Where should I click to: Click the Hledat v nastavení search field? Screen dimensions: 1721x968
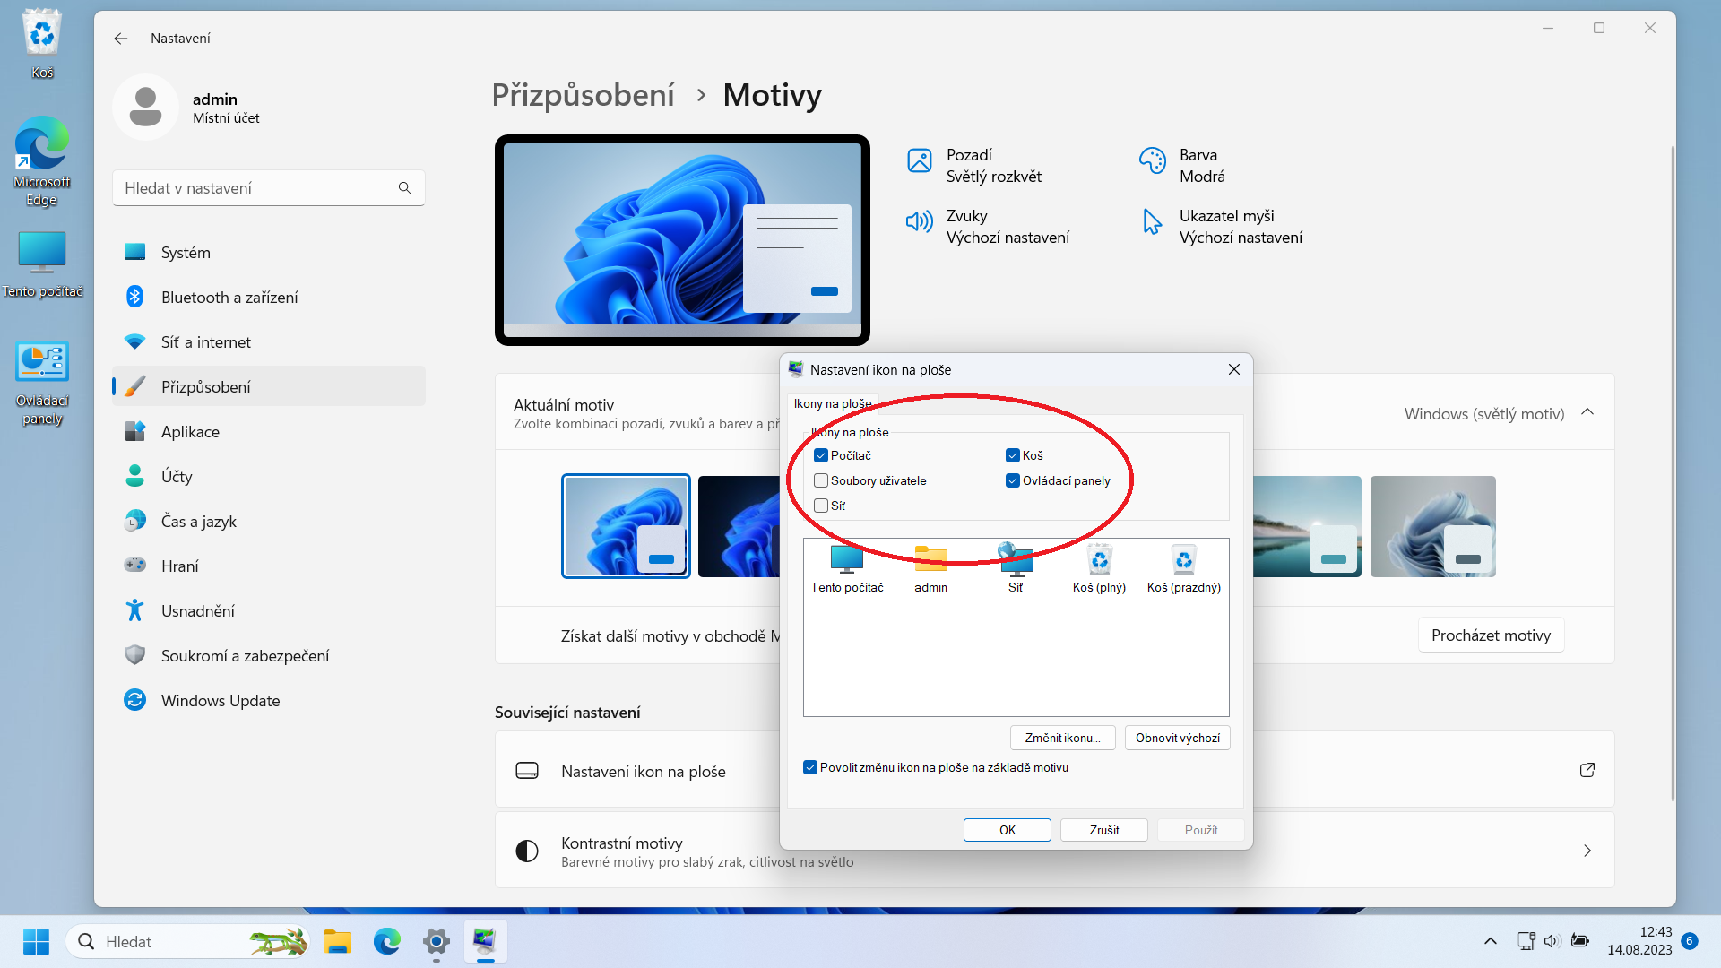tap(260, 188)
